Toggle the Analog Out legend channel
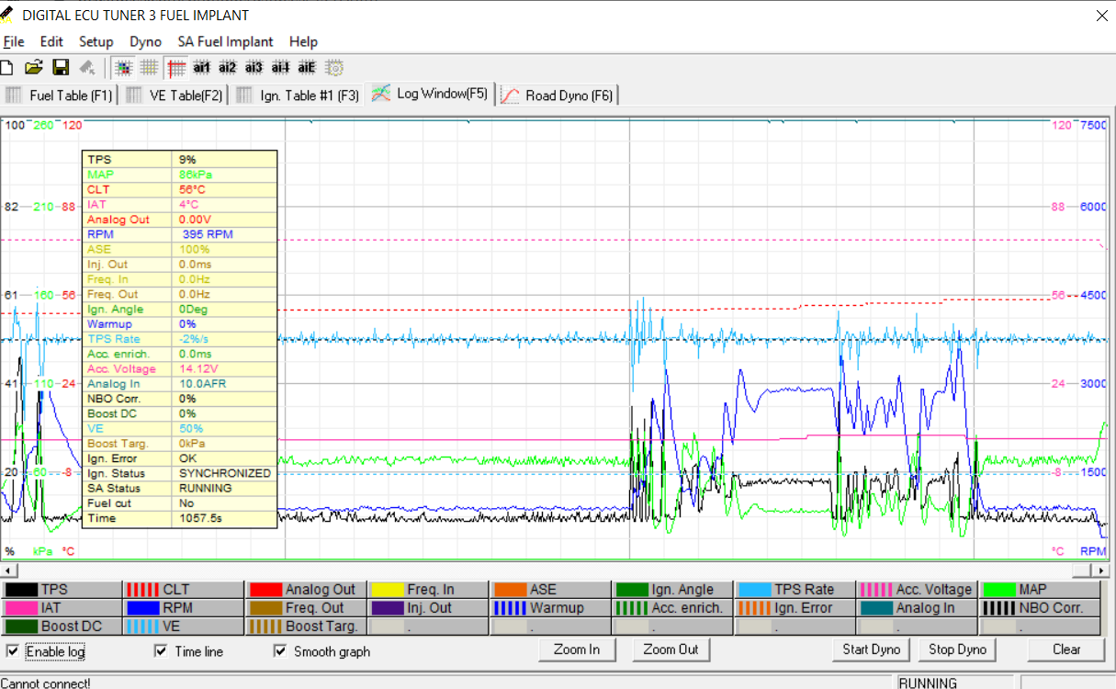Viewport: 1116px width, 689px height. click(x=305, y=590)
